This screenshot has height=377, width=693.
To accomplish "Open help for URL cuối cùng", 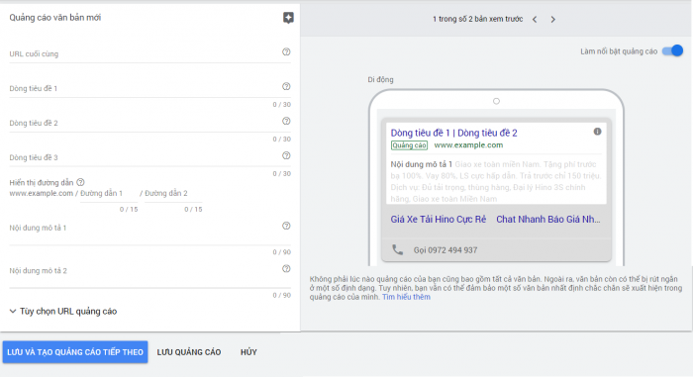I will [x=286, y=52].
